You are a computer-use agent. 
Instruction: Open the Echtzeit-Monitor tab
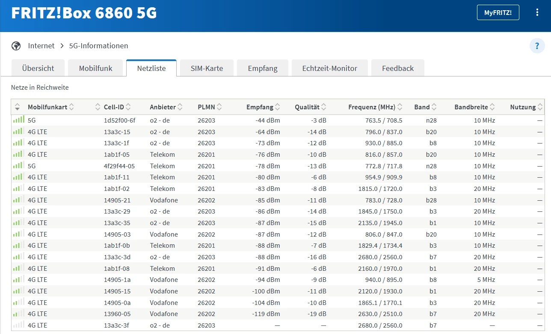[329, 68]
